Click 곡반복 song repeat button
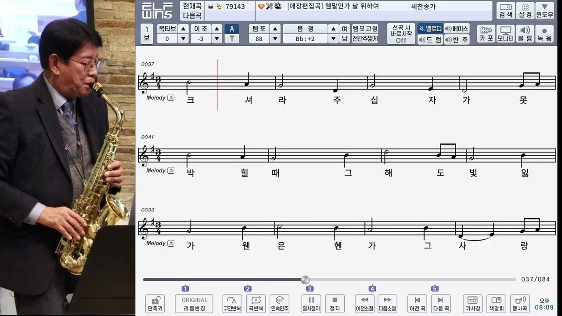 pyautogui.click(x=256, y=304)
